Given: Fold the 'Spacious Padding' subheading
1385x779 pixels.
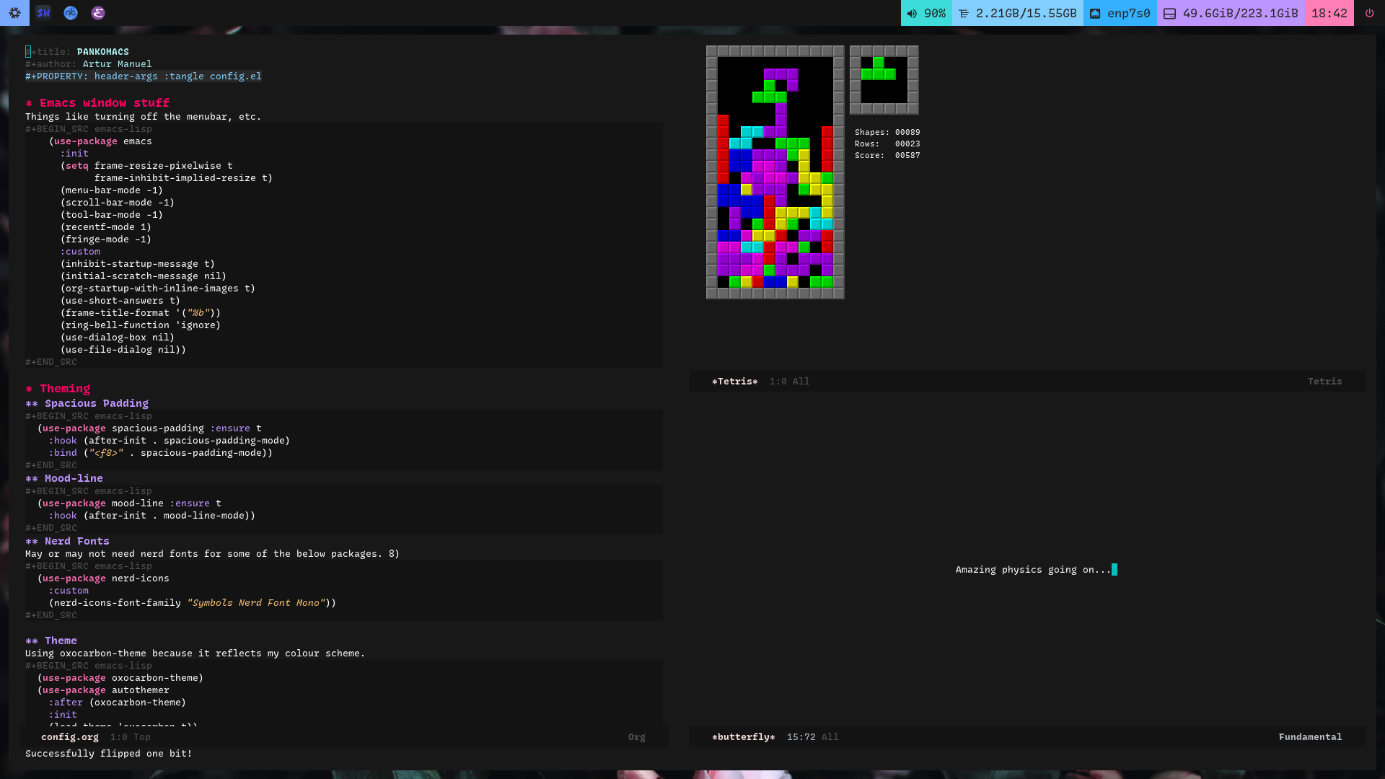Looking at the screenshot, I should pyautogui.click(x=87, y=403).
